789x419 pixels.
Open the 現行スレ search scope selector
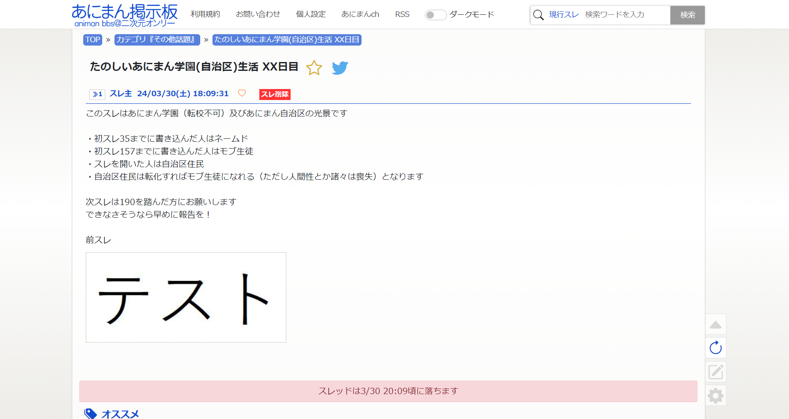pyautogui.click(x=563, y=15)
